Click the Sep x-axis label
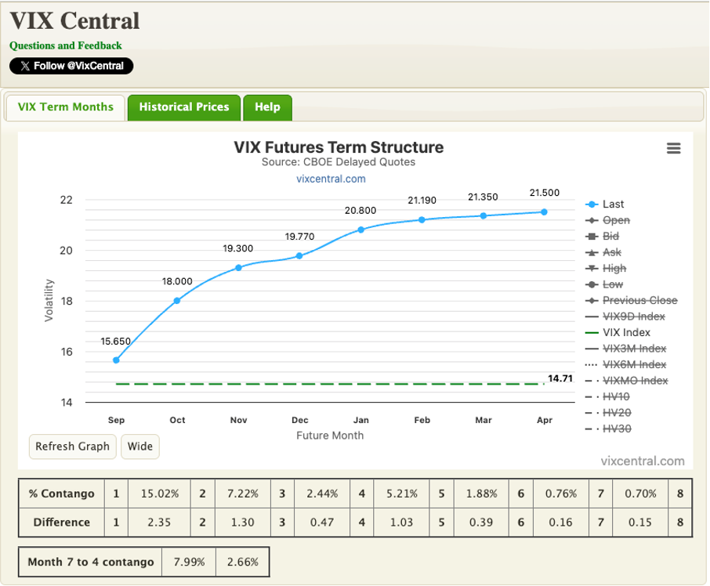 [x=116, y=421]
